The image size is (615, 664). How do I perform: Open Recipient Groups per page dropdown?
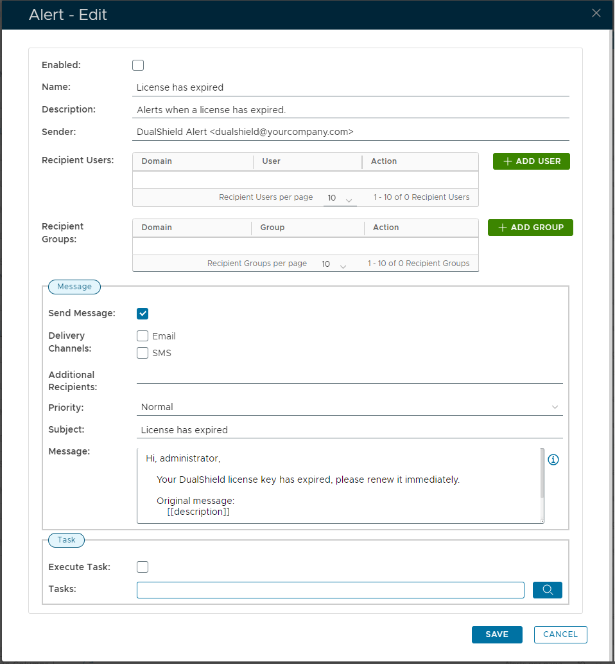click(334, 264)
